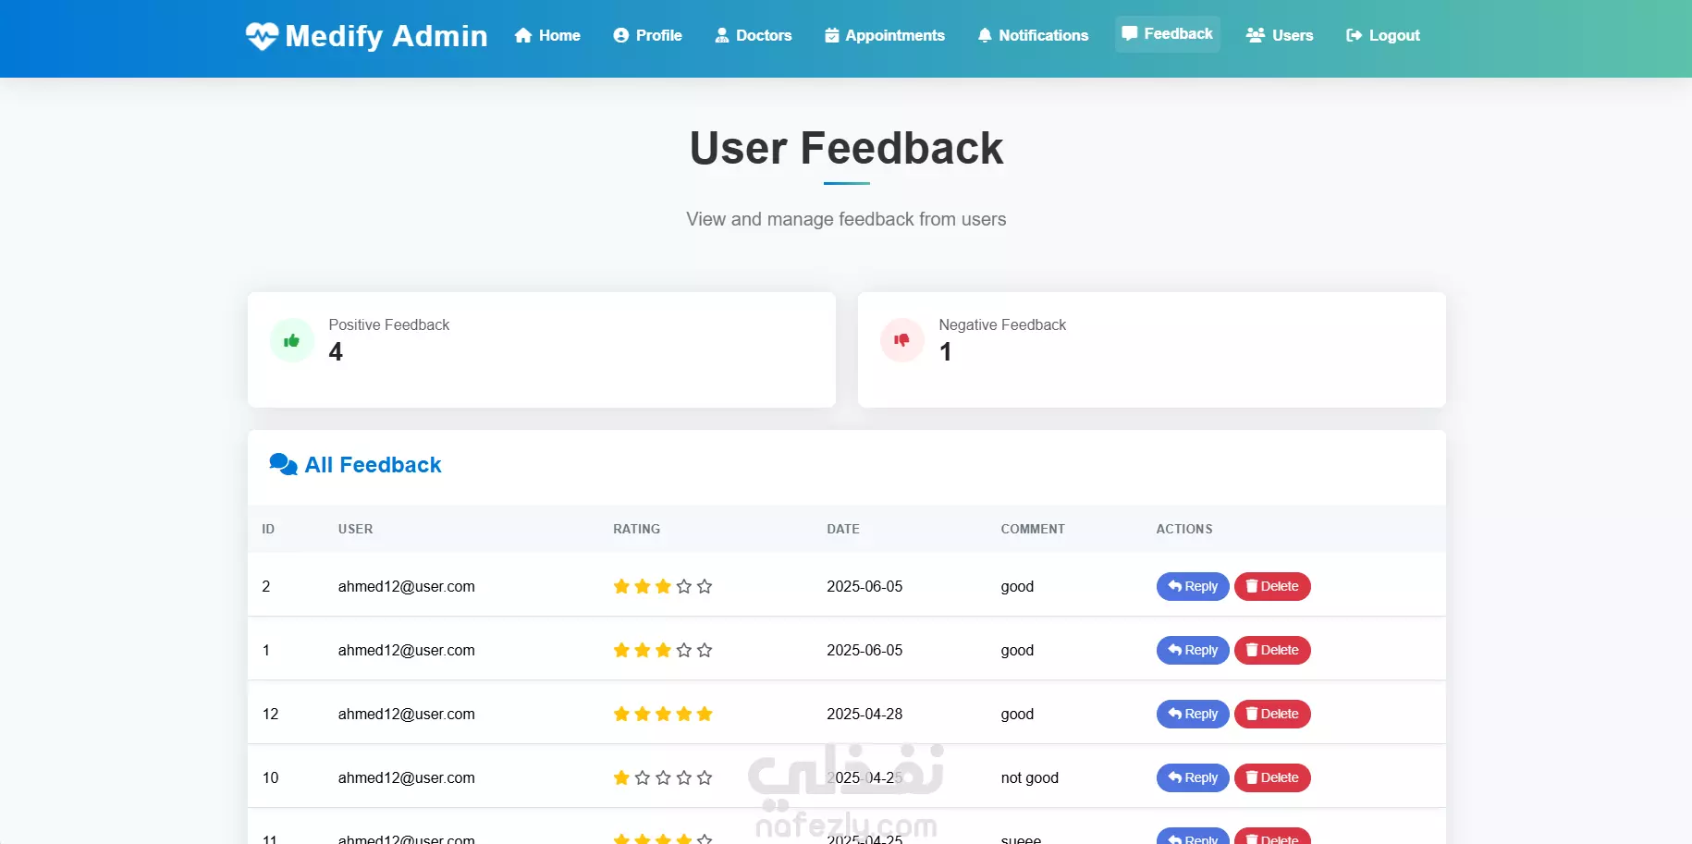Select the Feedback nav tab
Screen dimensions: 1692x844
1167,34
